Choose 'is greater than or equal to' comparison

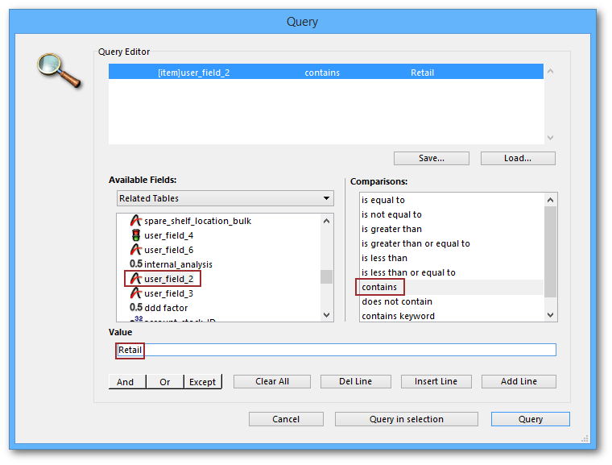(x=416, y=243)
